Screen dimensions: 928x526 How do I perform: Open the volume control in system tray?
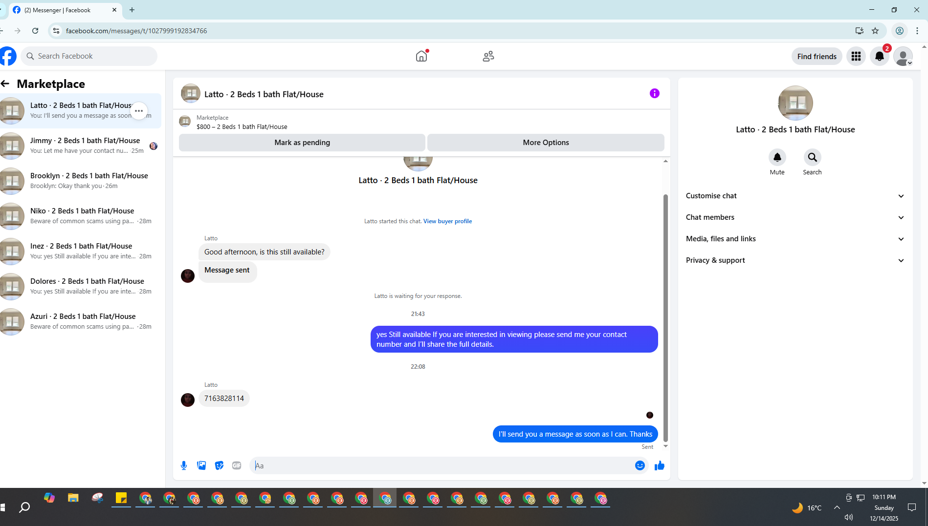pos(849,517)
